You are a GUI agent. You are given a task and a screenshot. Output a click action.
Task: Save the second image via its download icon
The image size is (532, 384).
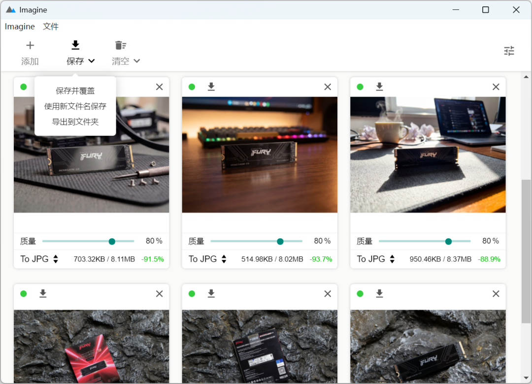point(211,87)
